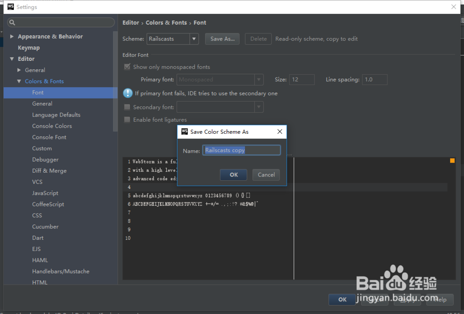Close the Settings window

point(454,7)
